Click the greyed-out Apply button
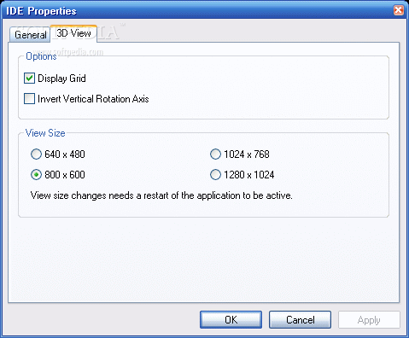The width and height of the screenshot is (409, 338). pyautogui.click(x=369, y=319)
